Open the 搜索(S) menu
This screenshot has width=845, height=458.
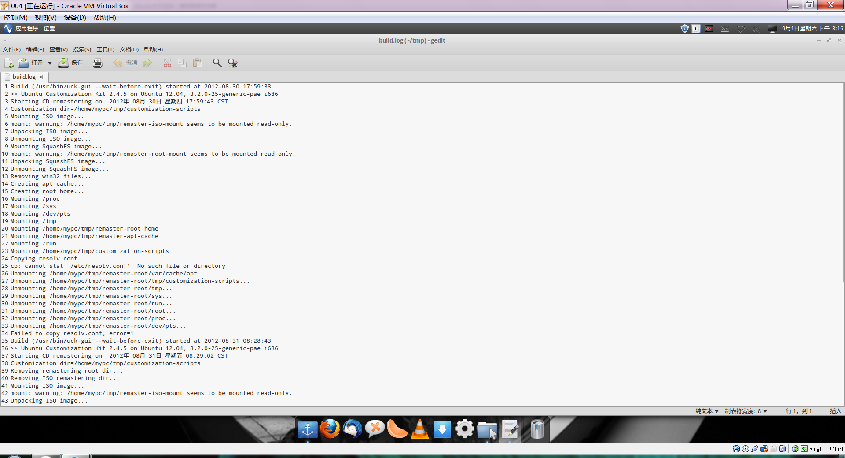pyautogui.click(x=82, y=49)
